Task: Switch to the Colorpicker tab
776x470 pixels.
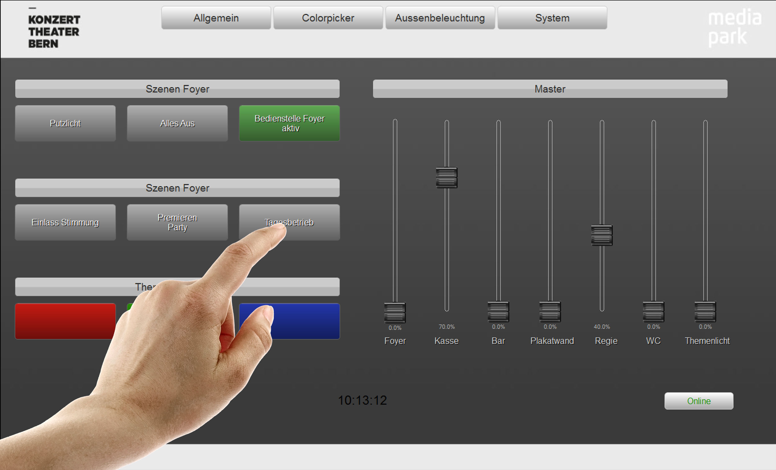Action: click(x=328, y=18)
